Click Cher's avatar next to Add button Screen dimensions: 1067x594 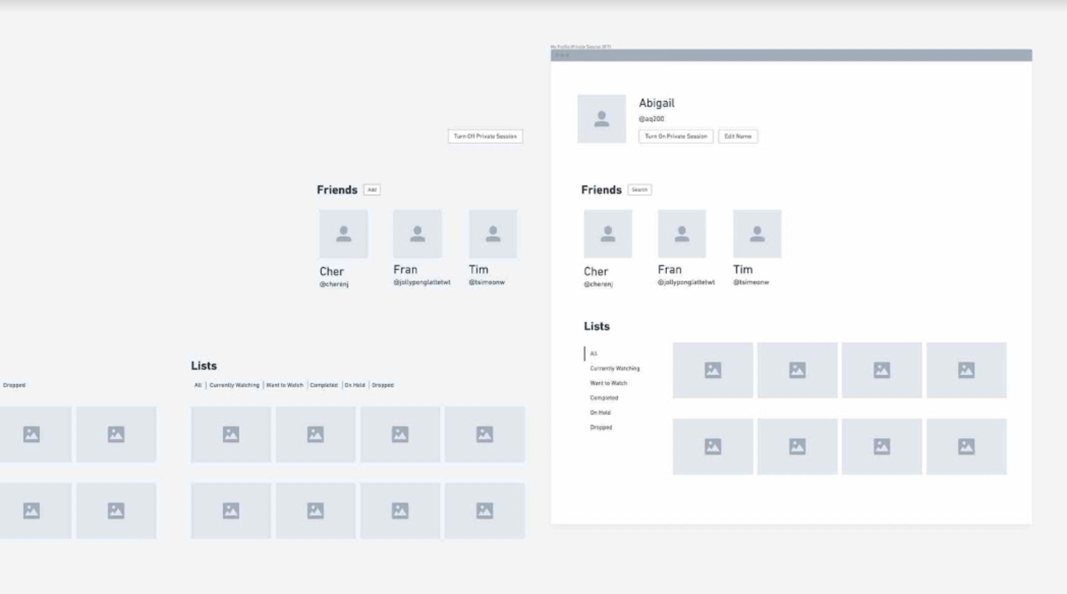click(x=344, y=234)
